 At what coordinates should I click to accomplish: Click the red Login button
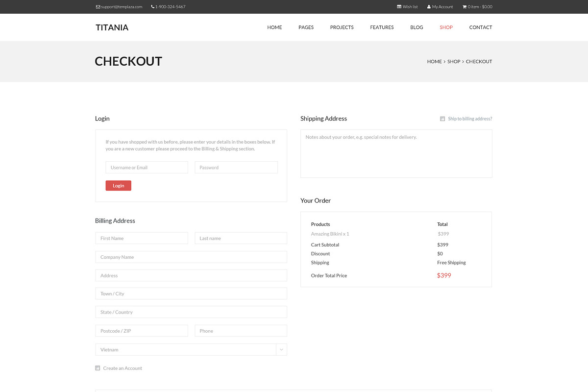119,186
